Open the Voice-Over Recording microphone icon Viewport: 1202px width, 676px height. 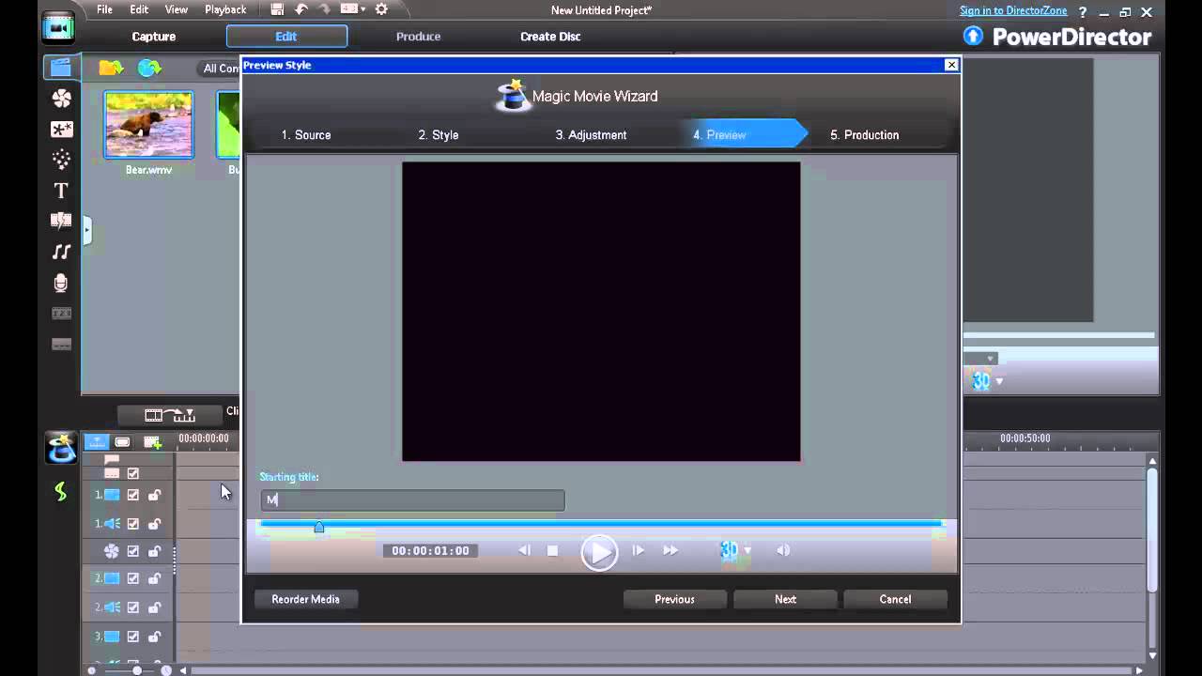(61, 283)
